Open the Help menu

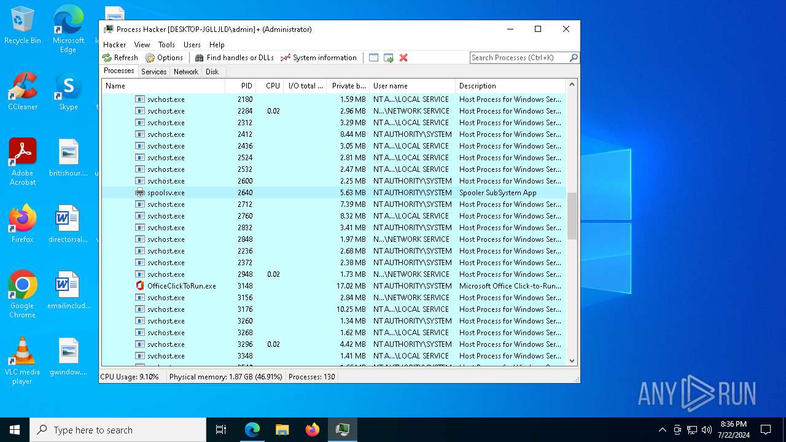click(x=217, y=45)
